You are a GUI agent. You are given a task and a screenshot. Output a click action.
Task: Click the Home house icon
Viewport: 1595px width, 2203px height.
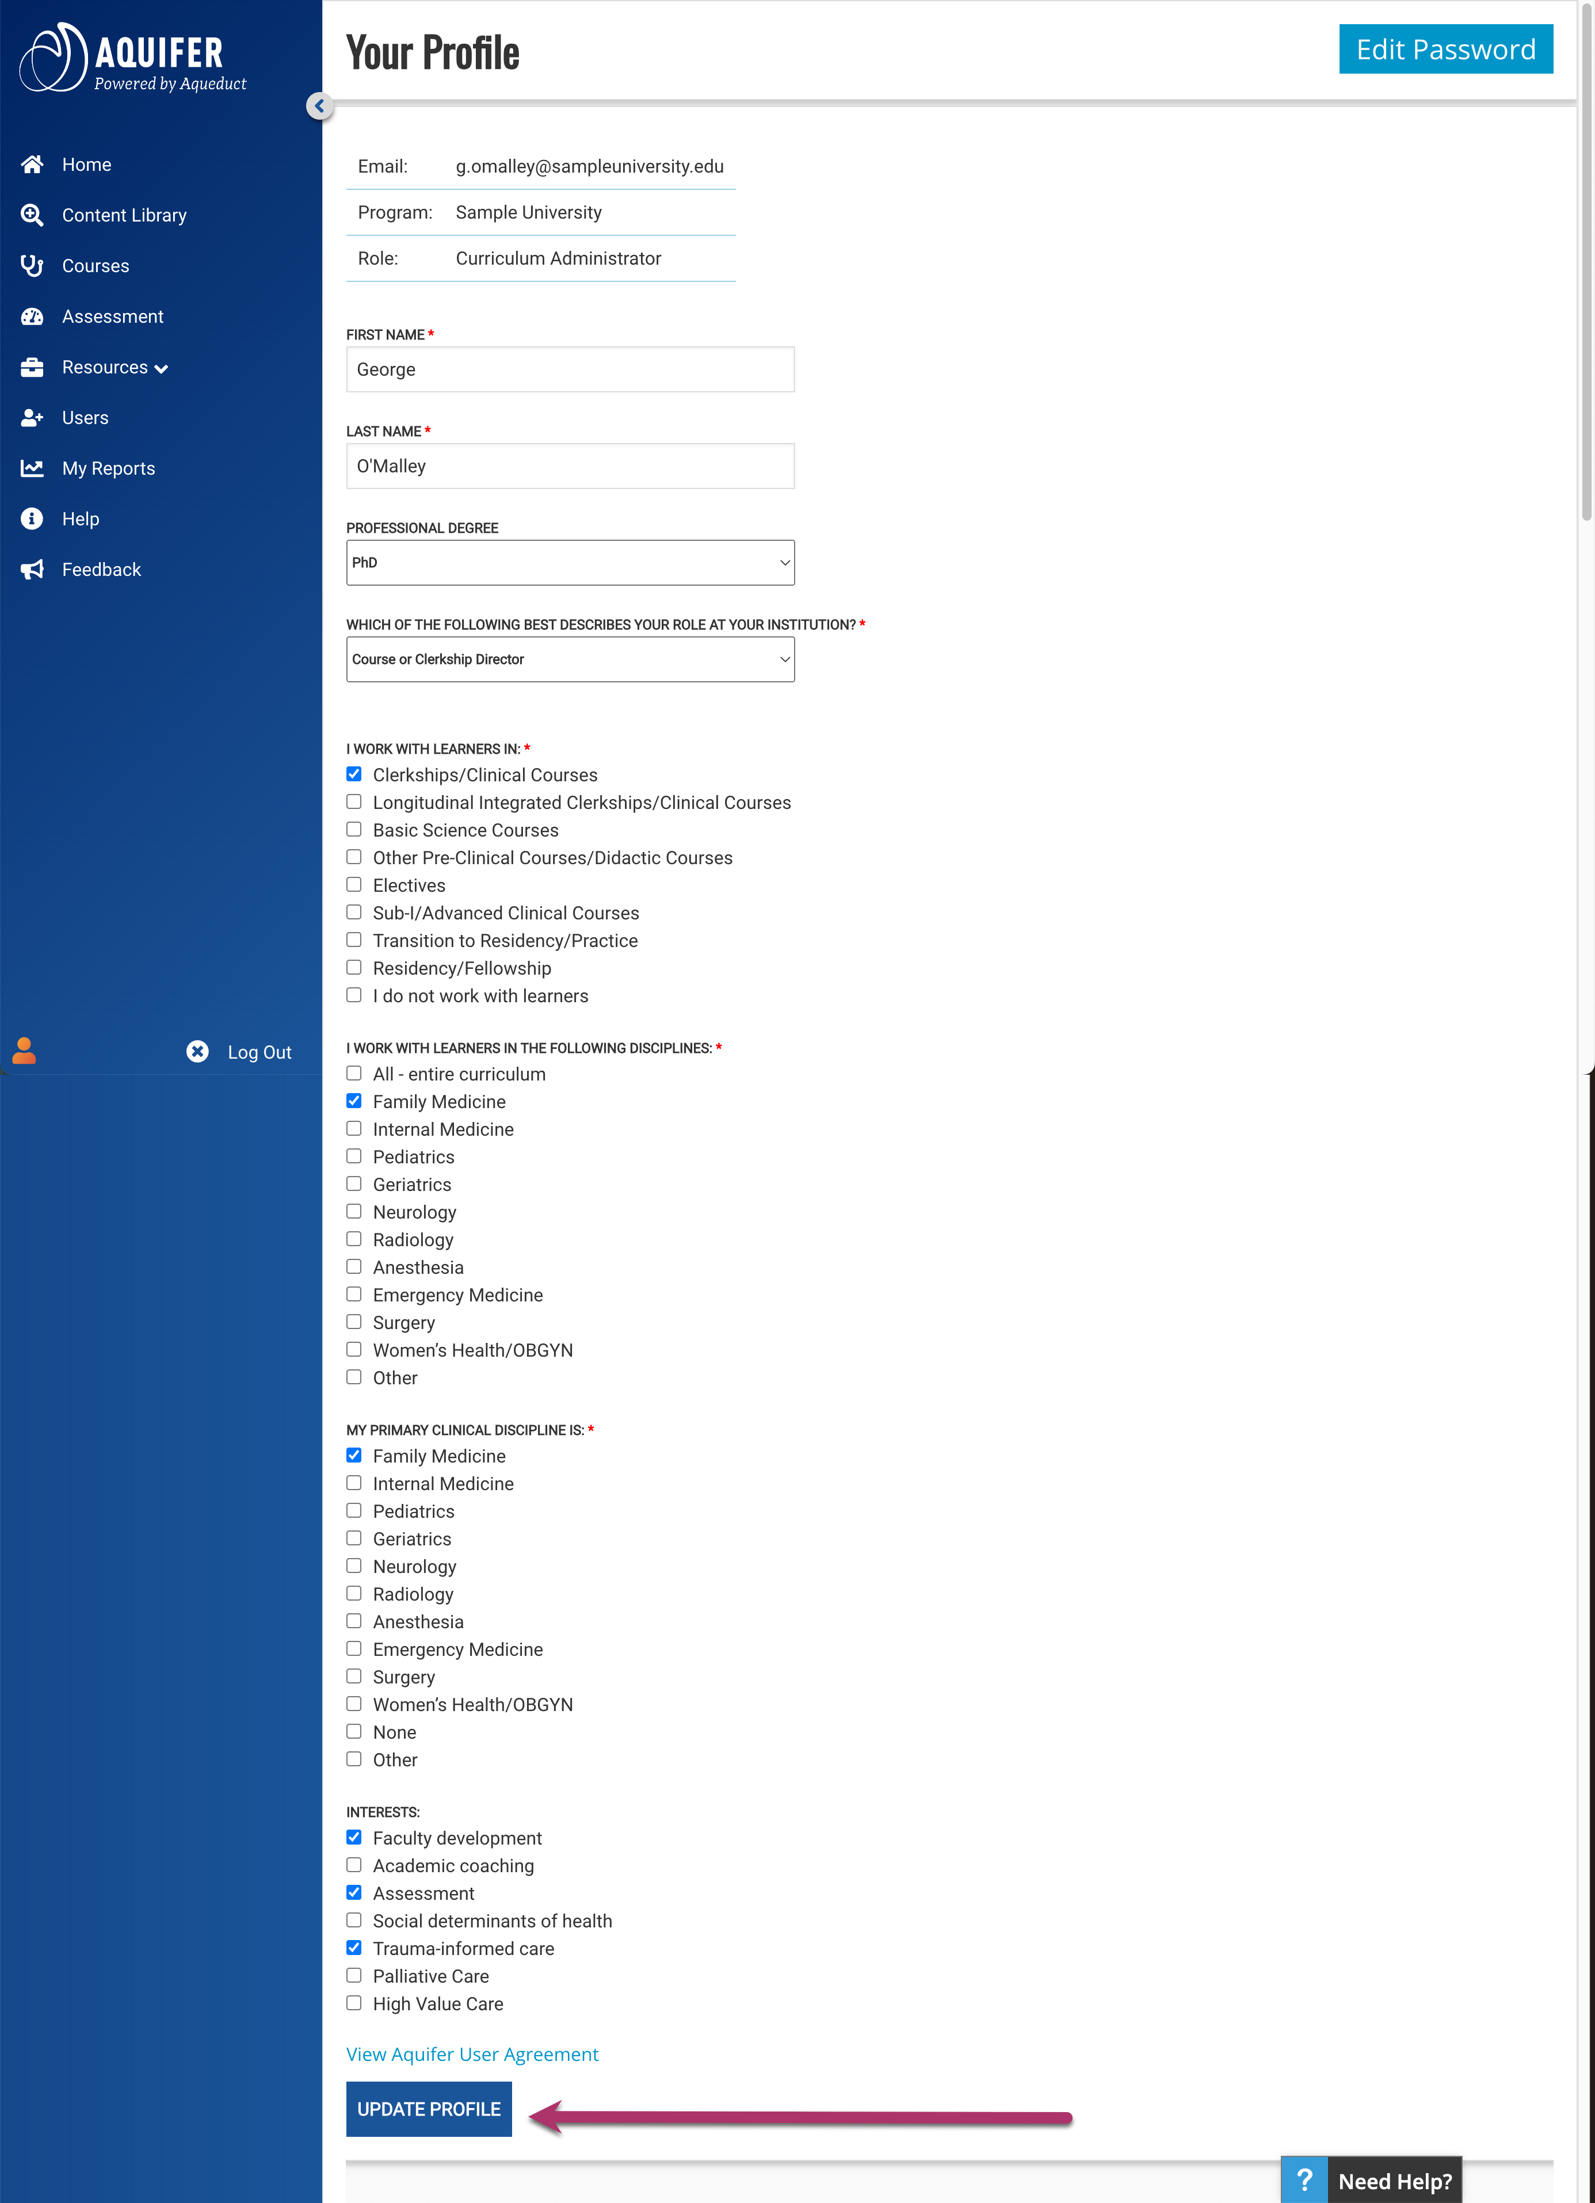click(x=32, y=164)
